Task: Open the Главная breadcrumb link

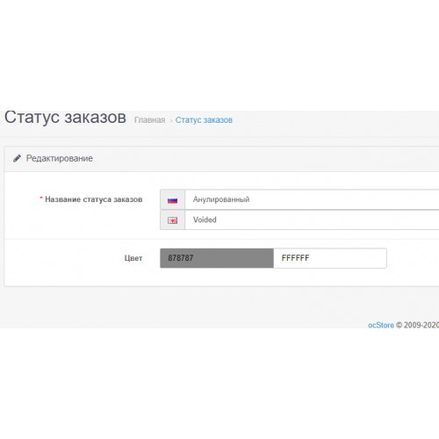Action: coord(149,120)
